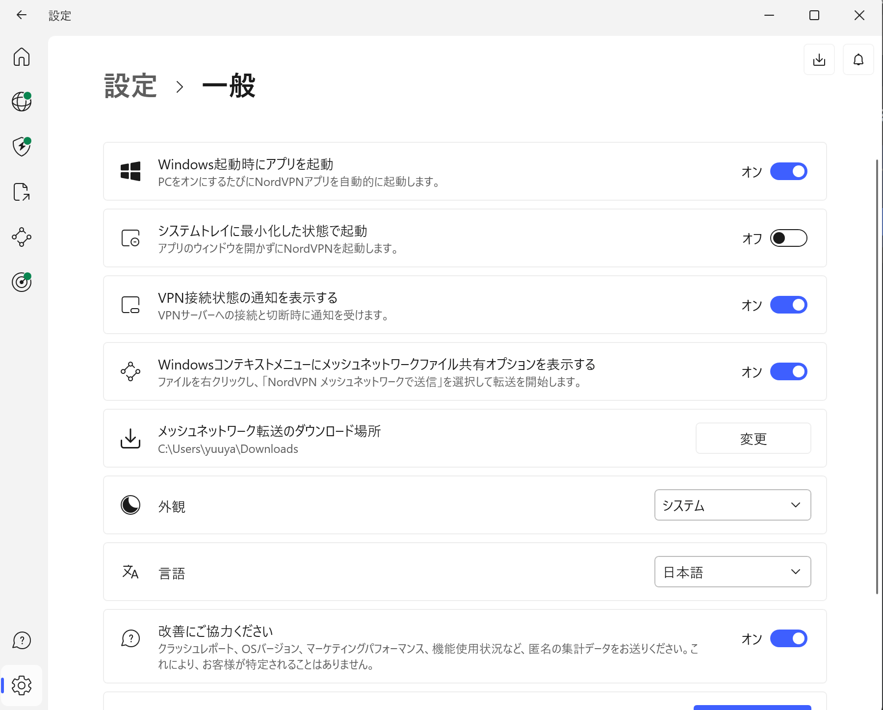This screenshot has height=710, width=883.
Task: Open the 言語 日本語 dropdown
Action: [x=733, y=572]
